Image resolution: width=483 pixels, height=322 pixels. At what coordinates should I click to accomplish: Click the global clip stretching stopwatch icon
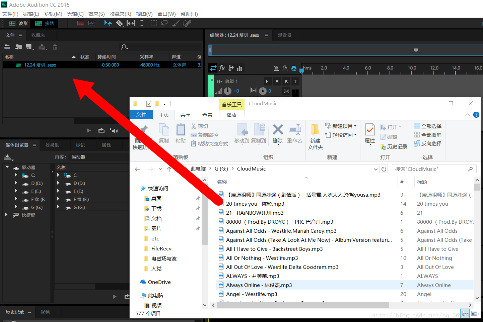coord(285,68)
